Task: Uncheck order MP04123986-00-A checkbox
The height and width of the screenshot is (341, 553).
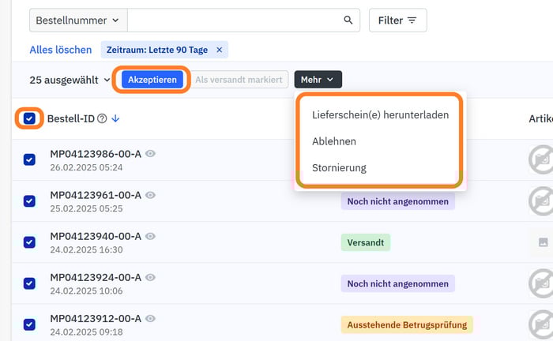Action: point(29,159)
